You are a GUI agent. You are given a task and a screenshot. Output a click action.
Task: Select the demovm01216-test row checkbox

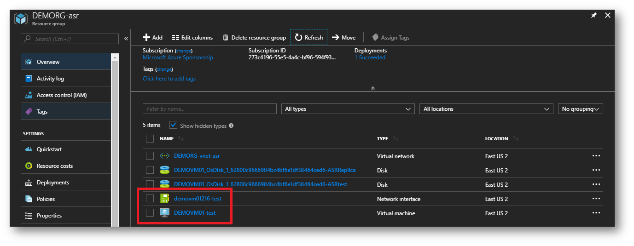coord(150,199)
